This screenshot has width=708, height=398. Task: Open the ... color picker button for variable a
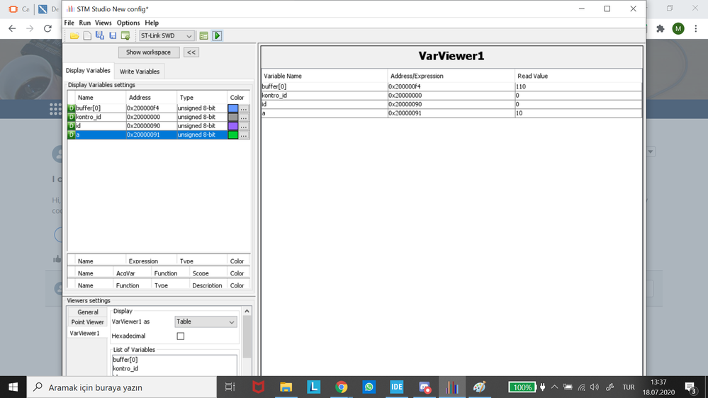click(x=244, y=135)
